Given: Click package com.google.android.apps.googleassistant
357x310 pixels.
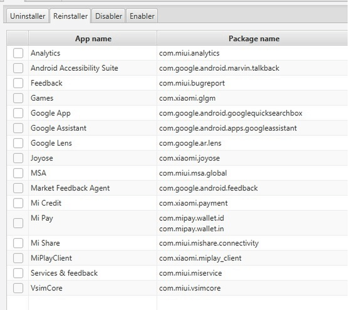Looking at the screenshot, I should tap(228, 128).
